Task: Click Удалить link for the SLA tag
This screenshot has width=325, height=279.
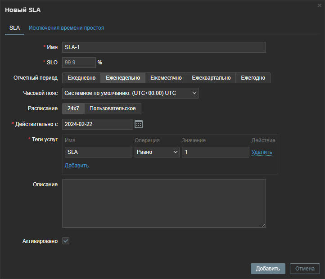Action: click(x=262, y=152)
